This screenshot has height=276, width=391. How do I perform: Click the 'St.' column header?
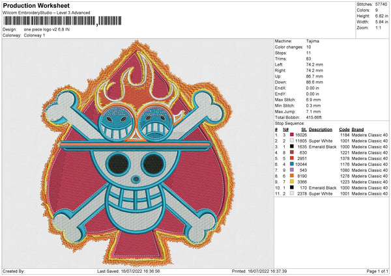[x=304, y=130]
